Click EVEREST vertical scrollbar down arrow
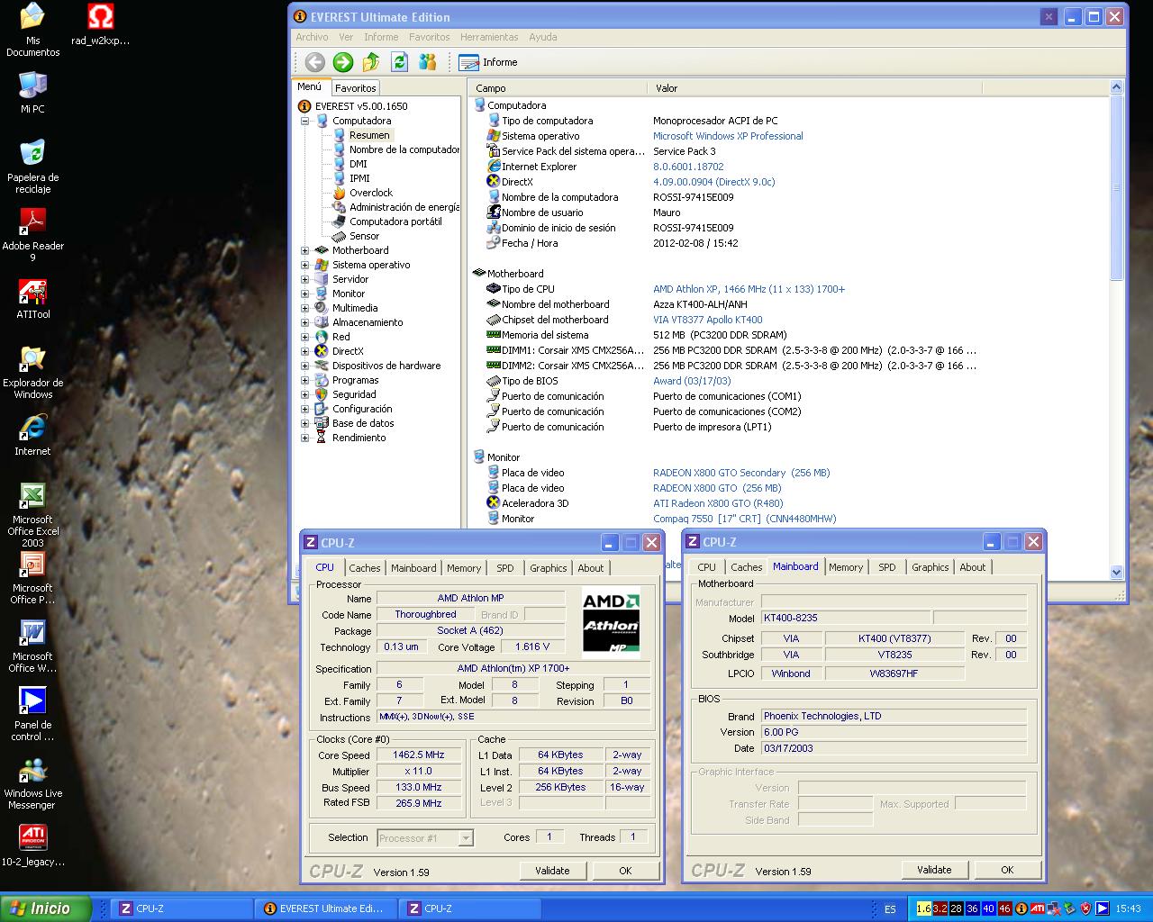Image resolution: width=1153 pixels, height=922 pixels. pos(1117,572)
